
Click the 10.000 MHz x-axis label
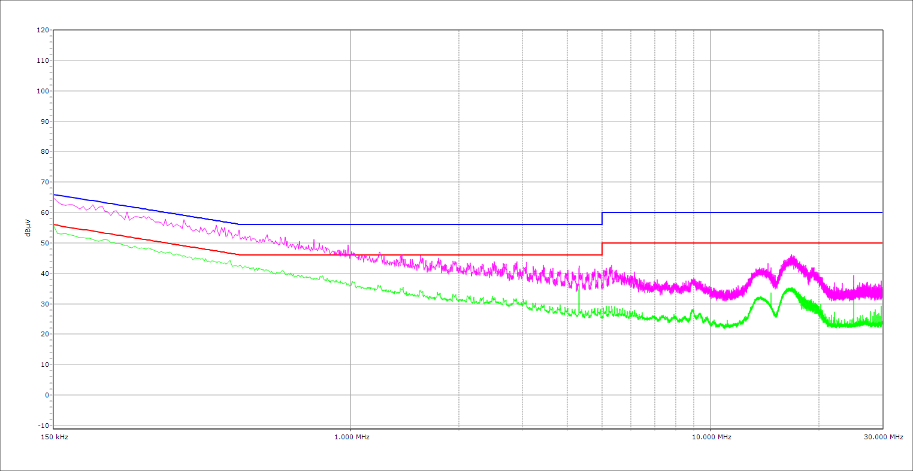[712, 437]
